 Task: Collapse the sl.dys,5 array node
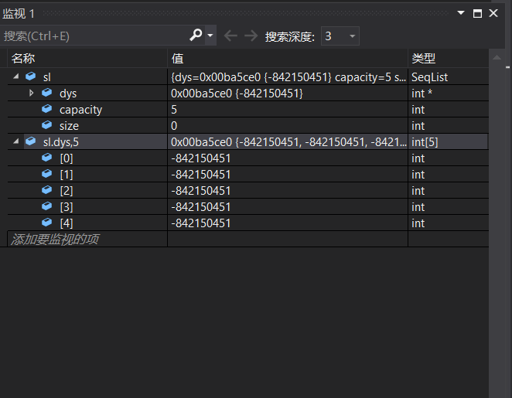pos(16,141)
